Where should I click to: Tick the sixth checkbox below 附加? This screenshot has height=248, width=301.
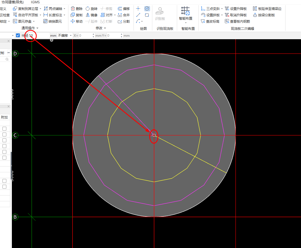coord(4,158)
